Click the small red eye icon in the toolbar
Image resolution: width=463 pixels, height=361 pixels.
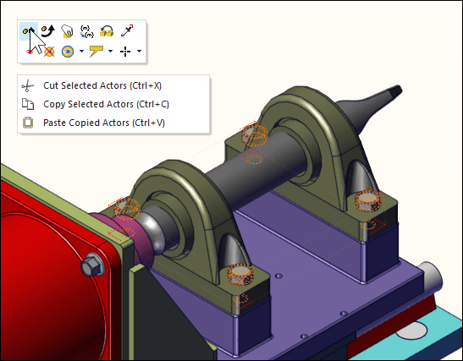click(30, 52)
